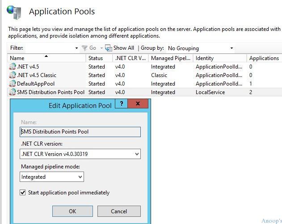This screenshot has width=282, height=224.
Task: Sort by the Managed Pipel... column header
Action: point(171,58)
